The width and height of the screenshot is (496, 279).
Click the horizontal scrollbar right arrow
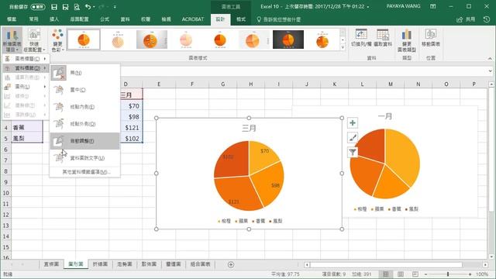coord(485,264)
